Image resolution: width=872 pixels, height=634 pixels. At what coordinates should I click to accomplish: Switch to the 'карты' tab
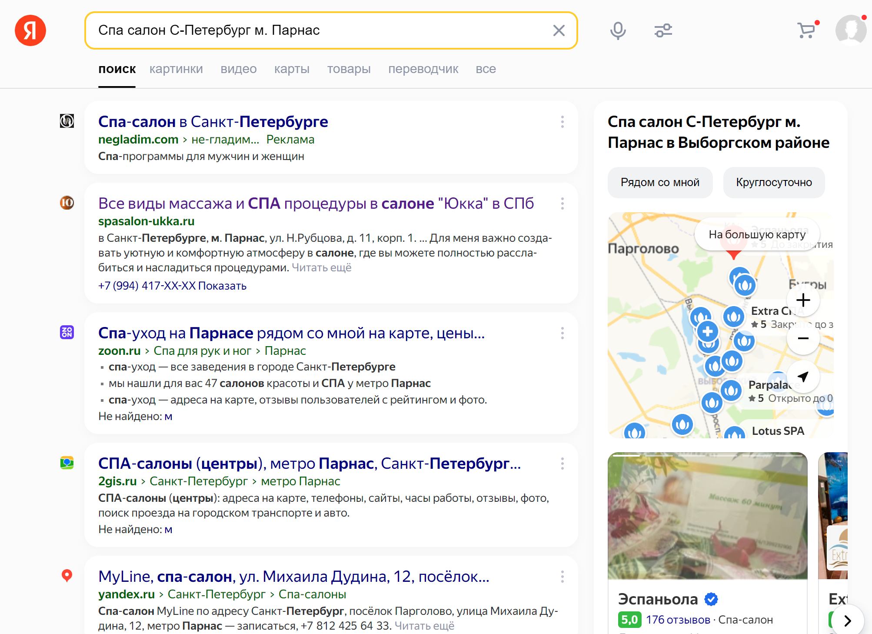[292, 69]
